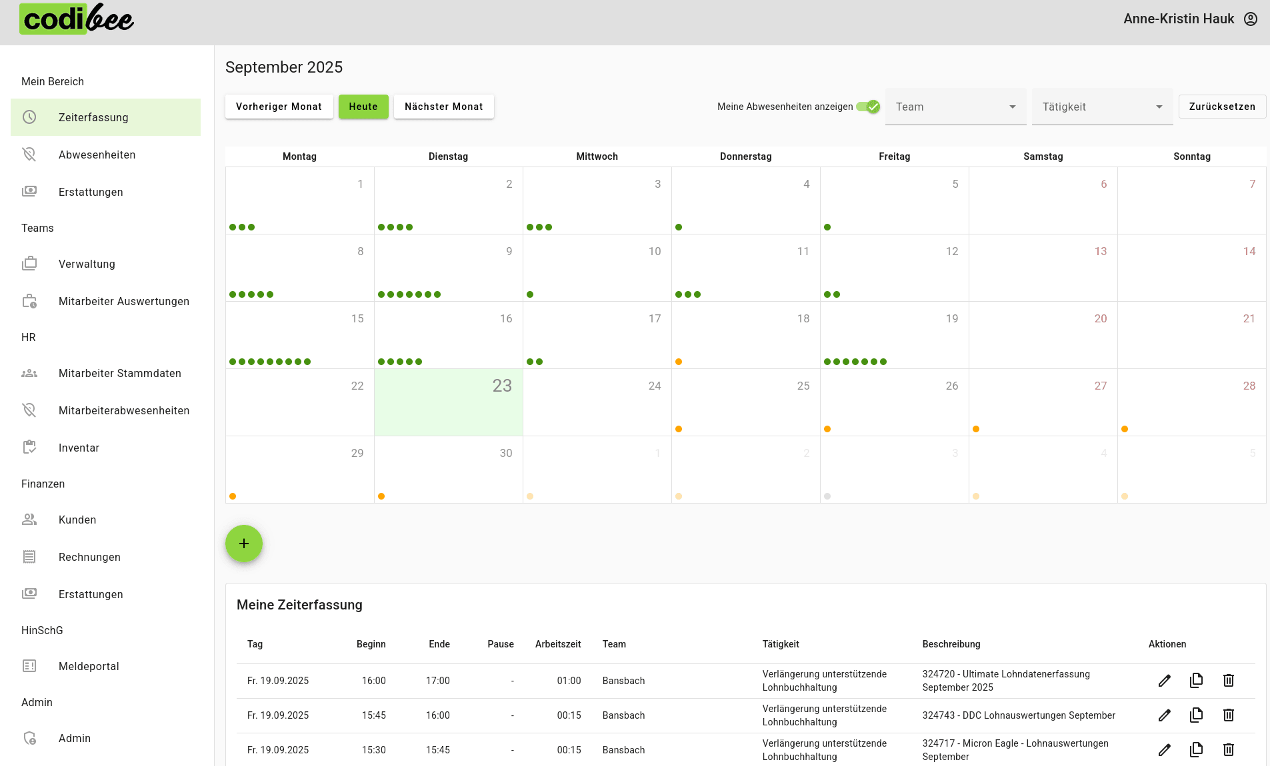This screenshot has width=1270, height=766.
Task: Click the green plus add-entry button
Action: coord(244,544)
